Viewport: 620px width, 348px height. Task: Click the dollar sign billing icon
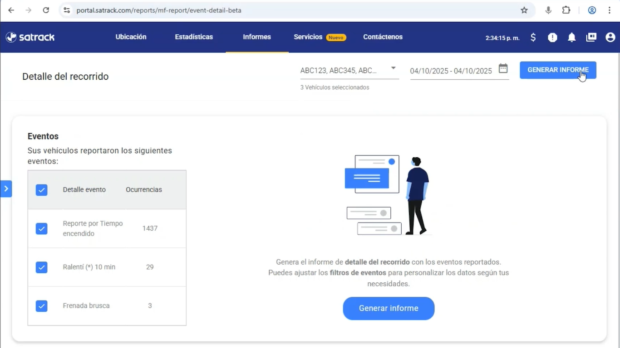click(x=533, y=38)
